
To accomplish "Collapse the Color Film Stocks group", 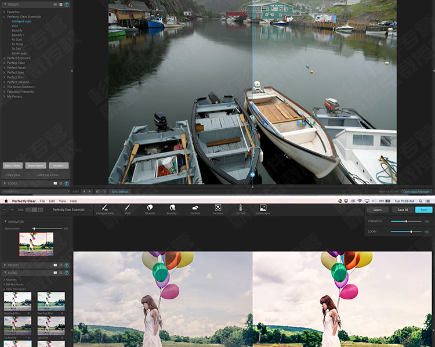I will click(x=4, y=289).
